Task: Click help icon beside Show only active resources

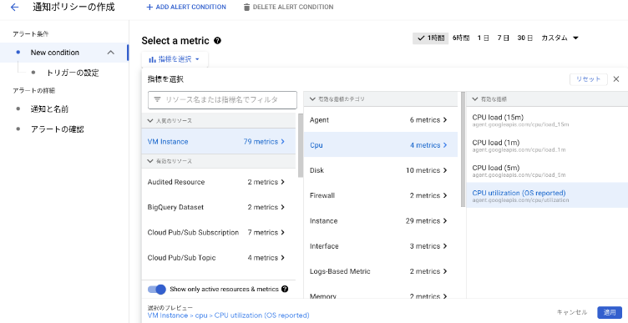Action: pyautogui.click(x=285, y=289)
